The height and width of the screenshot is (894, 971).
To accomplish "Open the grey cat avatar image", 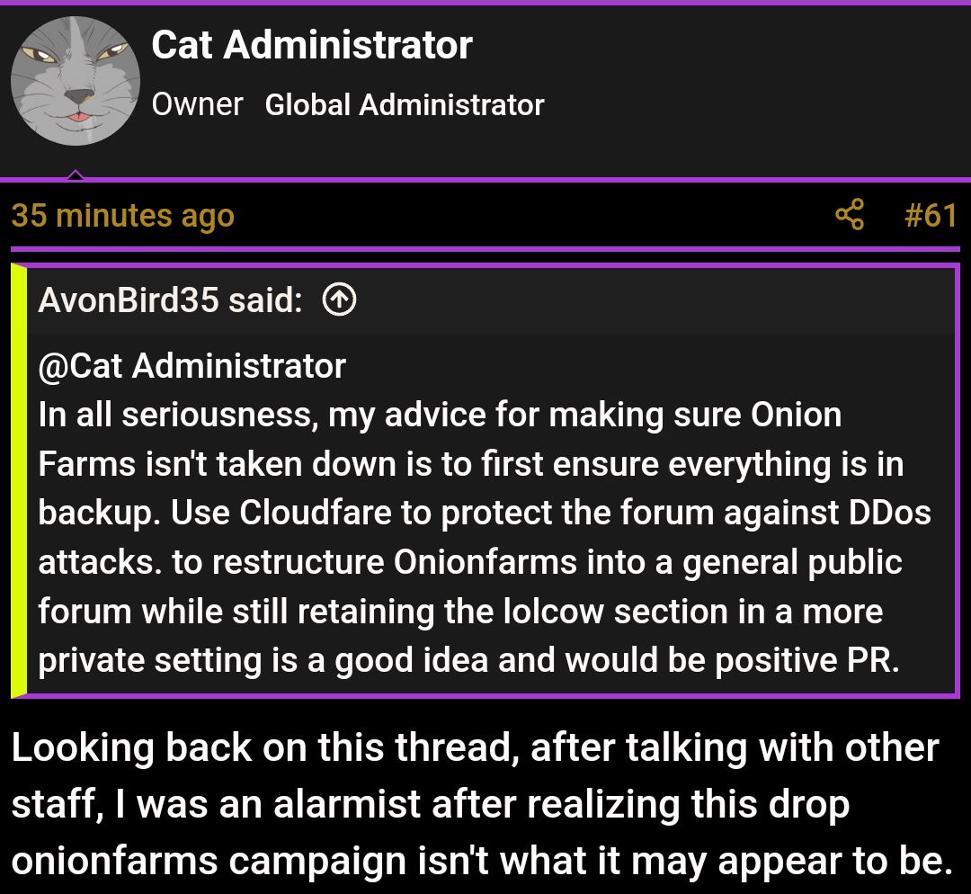I will pyautogui.click(x=76, y=81).
